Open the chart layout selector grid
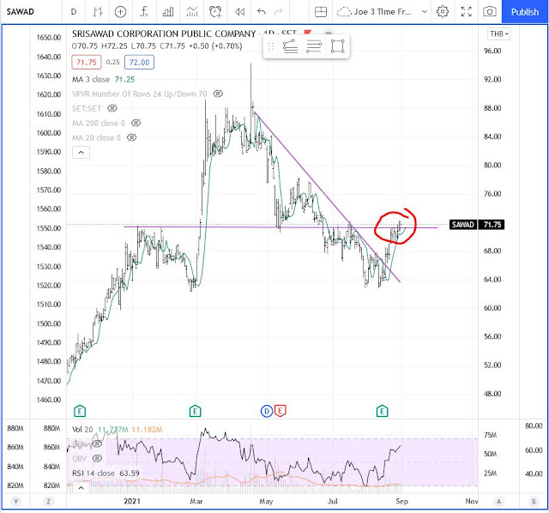This screenshot has height=513, width=549. click(x=320, y=11)
